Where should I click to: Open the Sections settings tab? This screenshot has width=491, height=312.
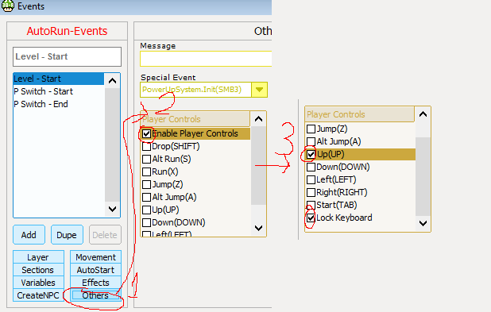(38, 270)
